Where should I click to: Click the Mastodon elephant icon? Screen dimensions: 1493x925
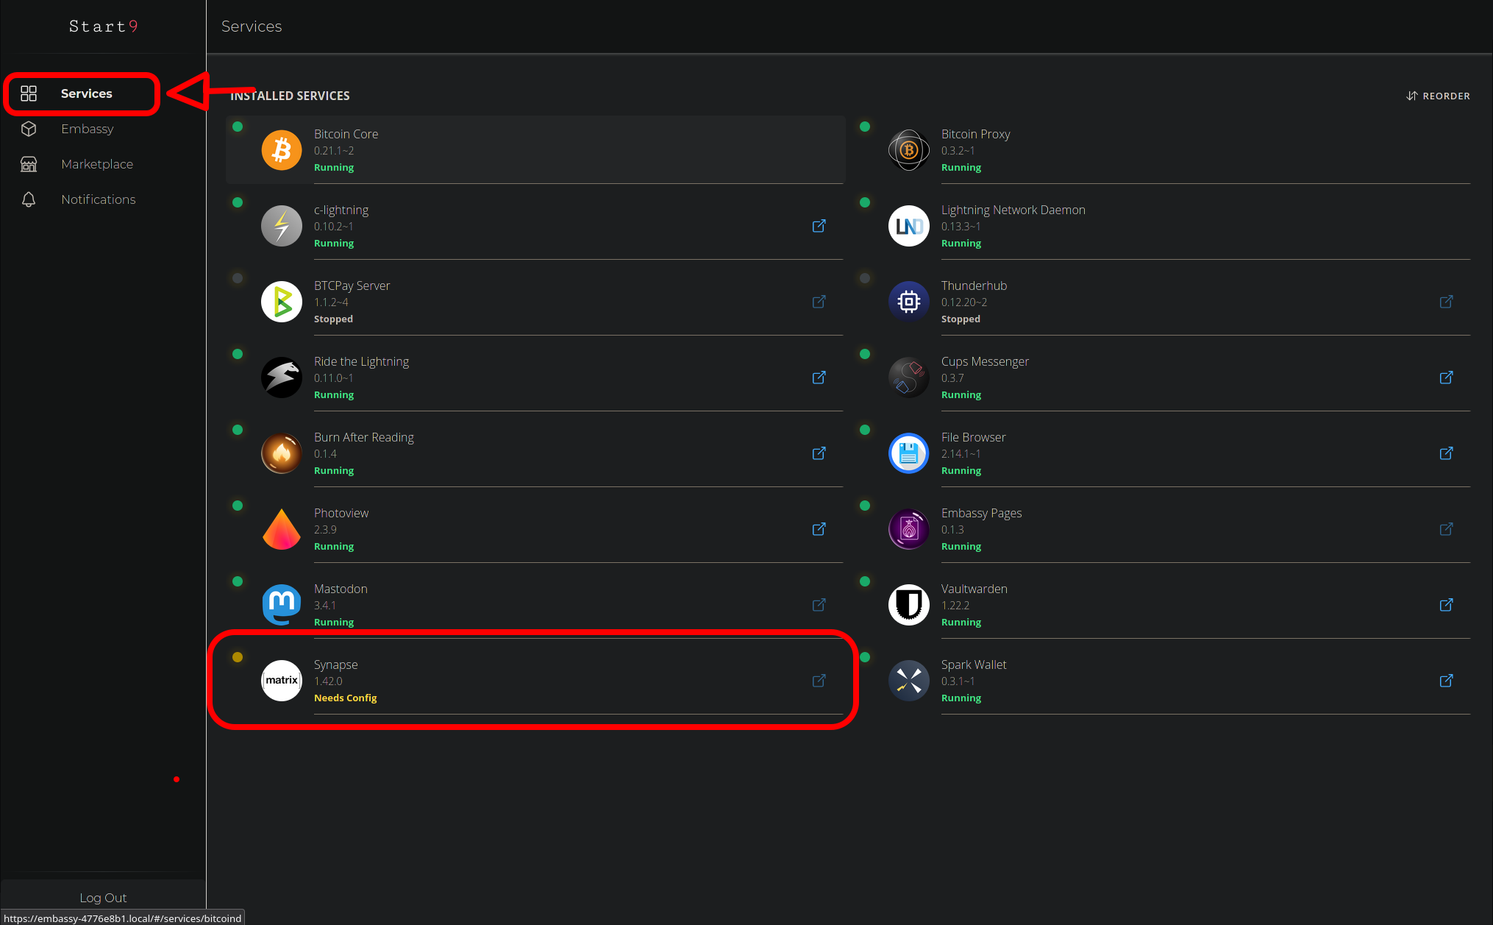(x=282, y=605)
